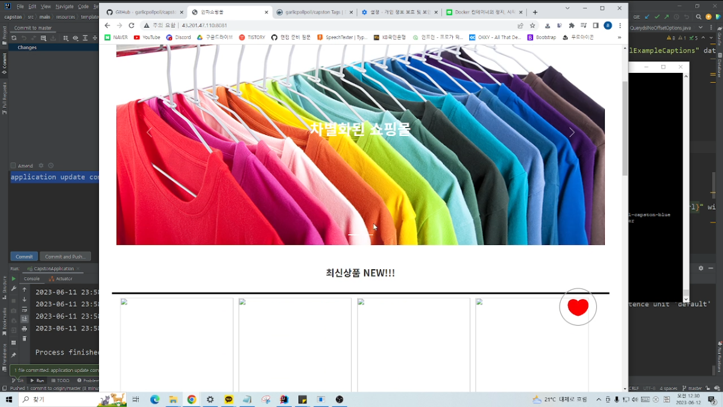The height and width of the screenshot is (407, 723).
Task: Open Chrome extensions puzzle icon
Action: (572, 25)
